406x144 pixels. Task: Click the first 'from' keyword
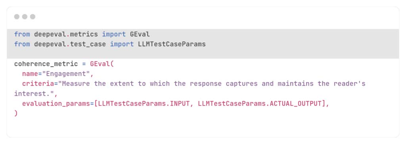[22, 34]
